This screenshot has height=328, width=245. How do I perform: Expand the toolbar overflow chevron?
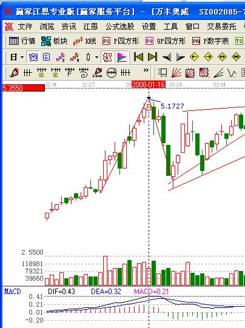point(146,70)
